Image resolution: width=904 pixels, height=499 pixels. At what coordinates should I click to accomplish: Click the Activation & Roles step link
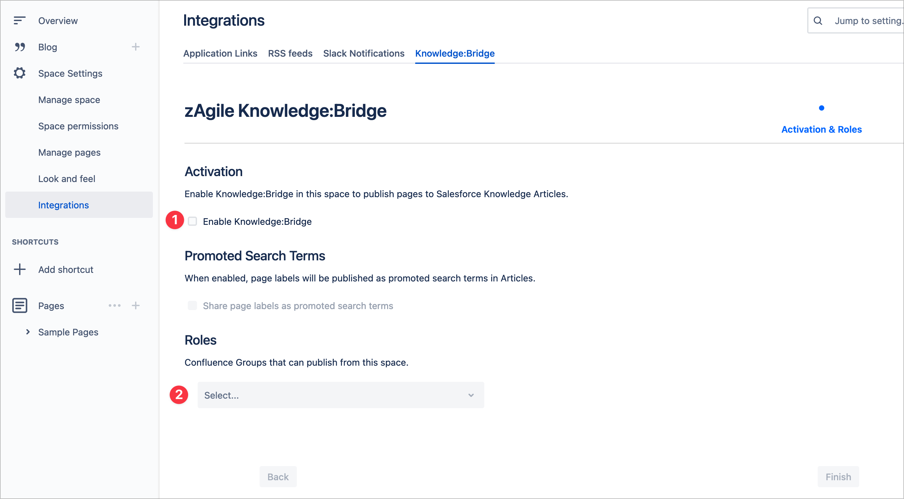(x=821, y=129)
